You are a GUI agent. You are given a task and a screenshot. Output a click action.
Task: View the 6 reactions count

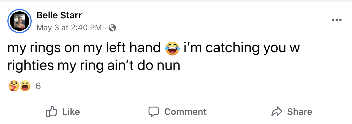point(38,87)
